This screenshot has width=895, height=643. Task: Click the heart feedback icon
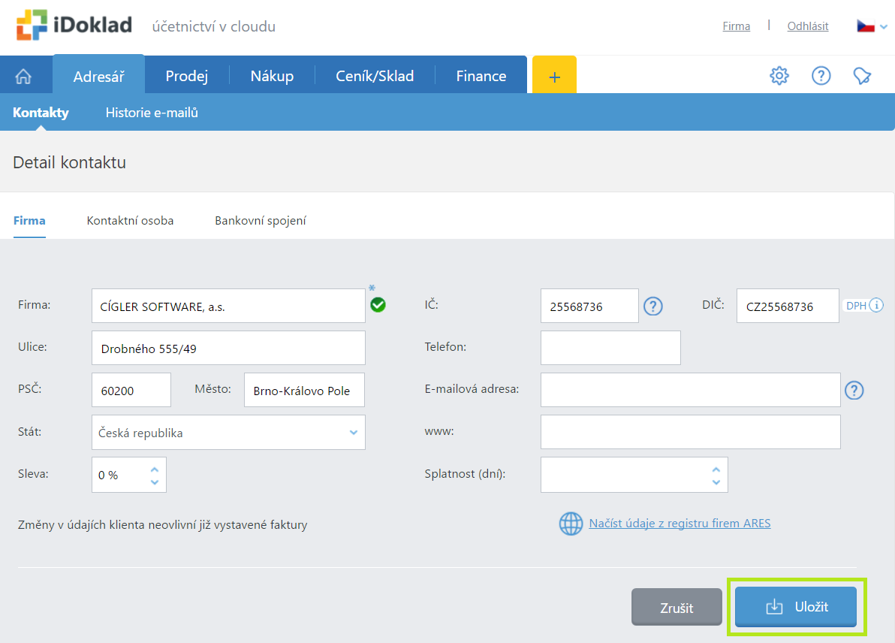[x=862, y=75]
